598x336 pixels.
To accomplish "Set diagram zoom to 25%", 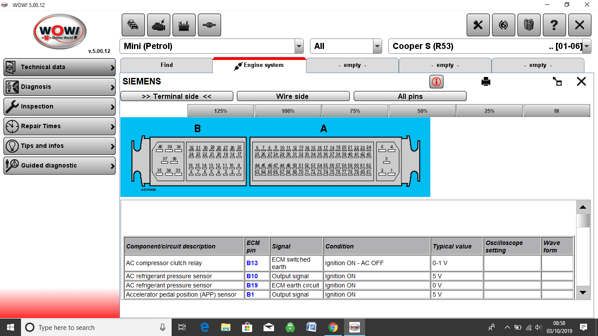I will [489, 111].
